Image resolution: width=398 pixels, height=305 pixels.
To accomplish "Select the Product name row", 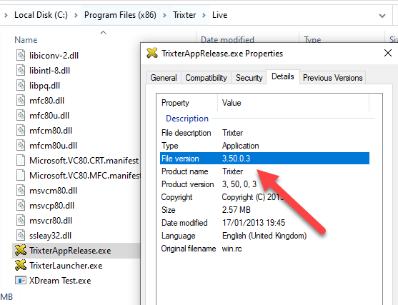I will 265,171.
